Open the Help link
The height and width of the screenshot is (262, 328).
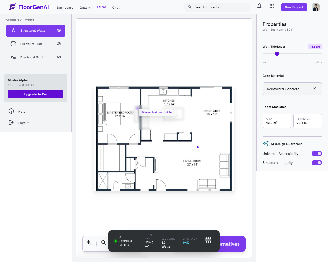click(22, 112)
